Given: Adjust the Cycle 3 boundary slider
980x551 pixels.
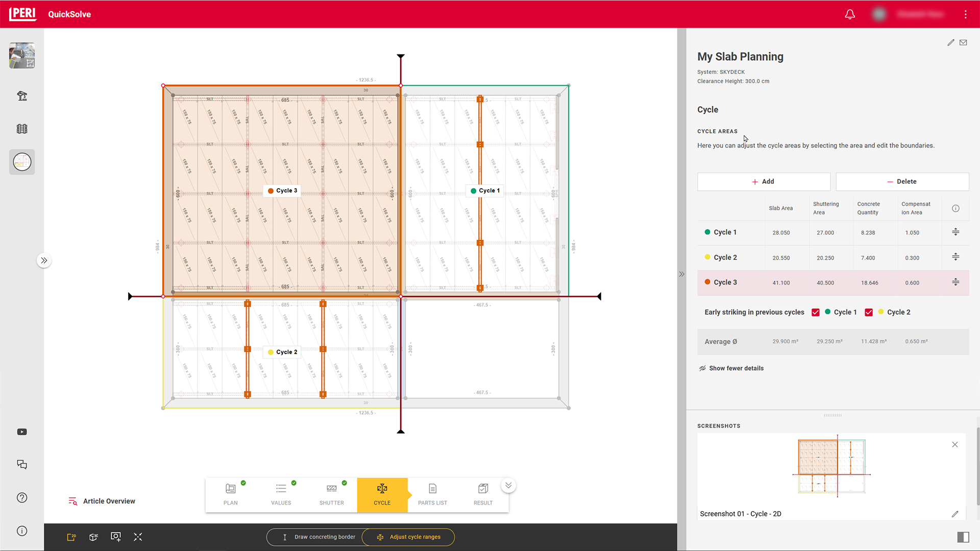Looking at the screenshot, I should click(x=955, y=282).
